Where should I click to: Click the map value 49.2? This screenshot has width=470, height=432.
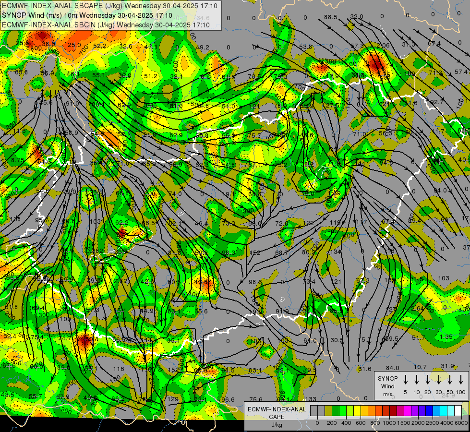coord(202,47)
